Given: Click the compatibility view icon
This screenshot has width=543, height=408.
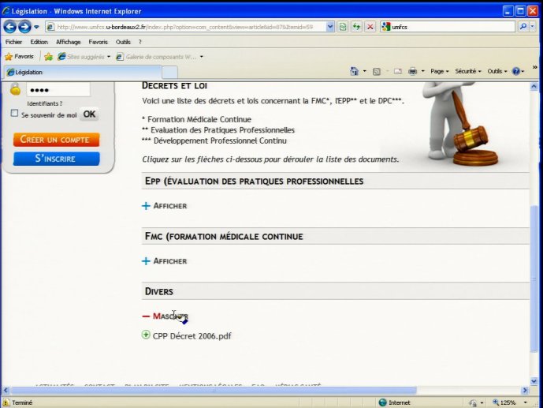Looking at the screenshot, I should pos(343,27).
